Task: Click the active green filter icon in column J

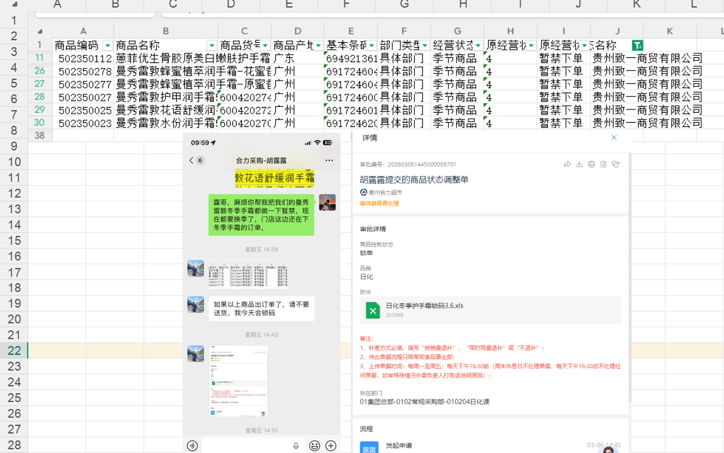Action: tap(637, 45)
